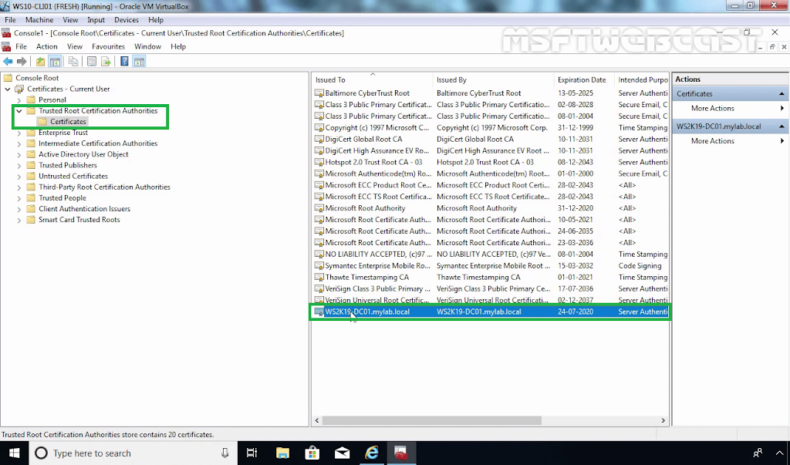Click the Certificates - Current User snap-in icon
Screen dimensions: 790x465
tap(19, 89)
